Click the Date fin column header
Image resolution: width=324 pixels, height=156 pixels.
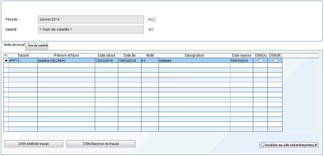(130, 56)
